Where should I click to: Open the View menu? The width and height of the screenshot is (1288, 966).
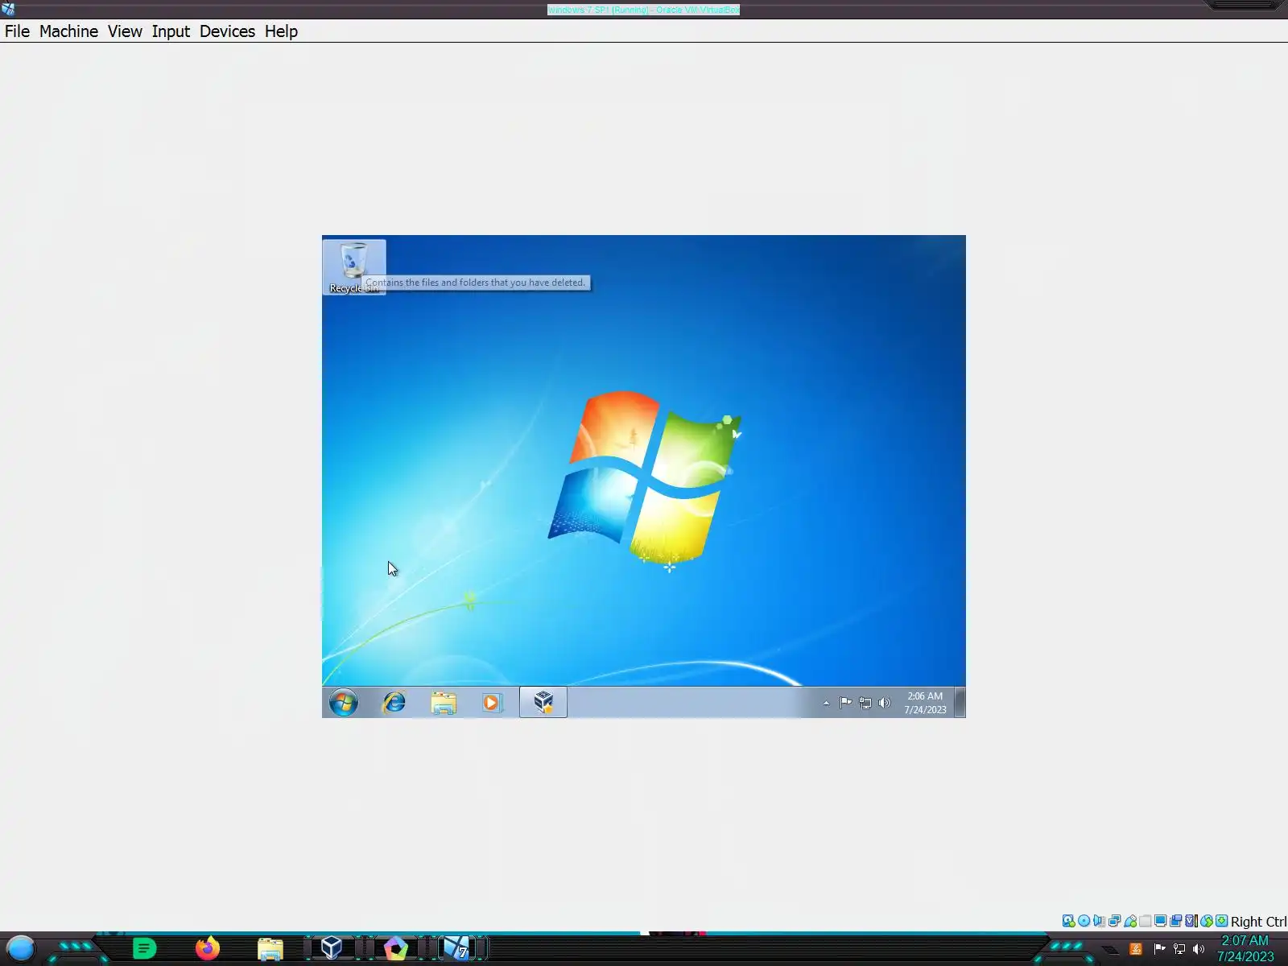click(125, 31)
